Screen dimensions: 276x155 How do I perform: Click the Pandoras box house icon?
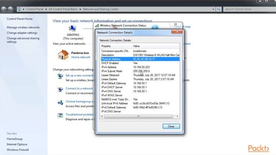coord(63,55)
